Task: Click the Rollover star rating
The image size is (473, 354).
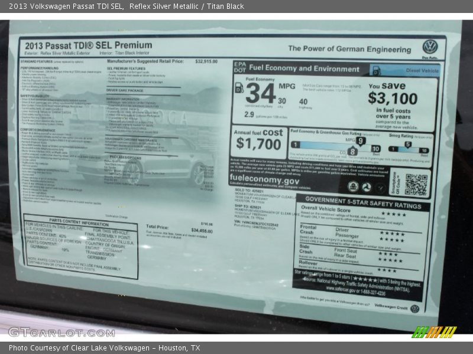Action: [x=387, y=270]
